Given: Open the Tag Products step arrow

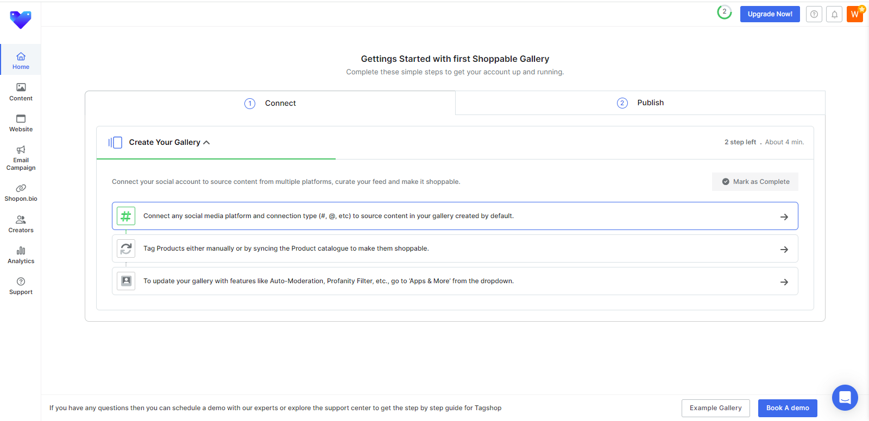Looking at the screenshot, I should point(784,250).
